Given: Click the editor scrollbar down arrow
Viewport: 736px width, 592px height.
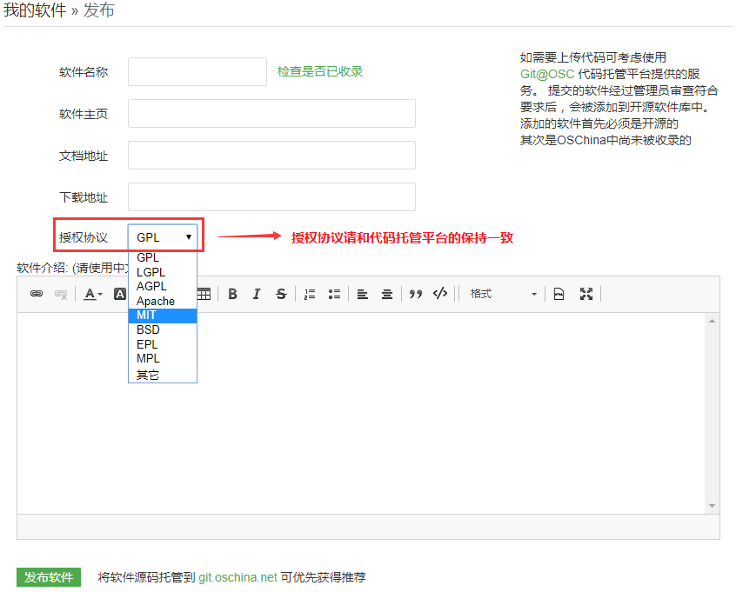Looking at the screenshot, I should [712, 506].
